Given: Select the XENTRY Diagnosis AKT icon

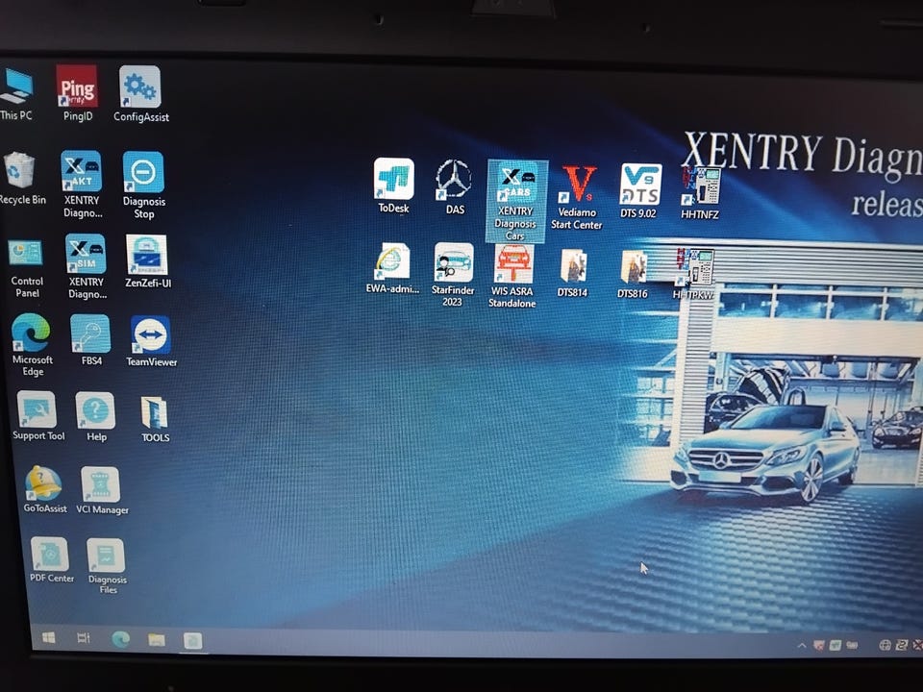Looking at the screenshot, I should point(82,185).
